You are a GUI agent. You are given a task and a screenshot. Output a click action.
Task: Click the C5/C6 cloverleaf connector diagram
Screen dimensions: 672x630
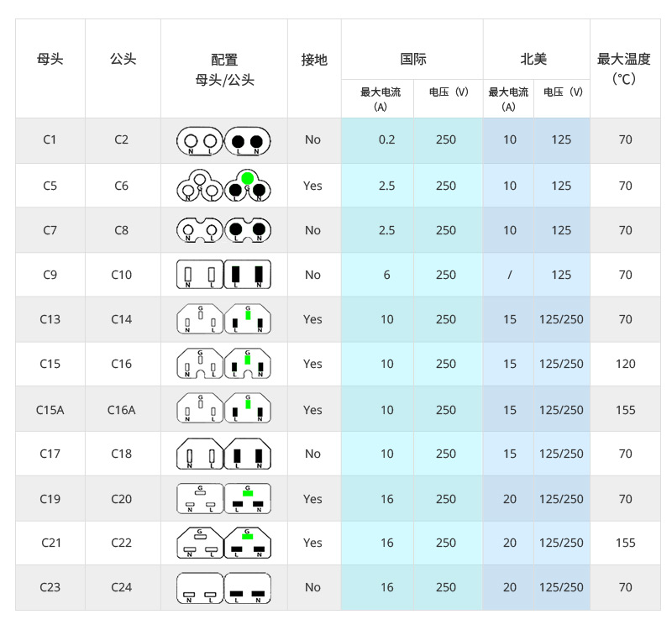click(x=224, y=186)
